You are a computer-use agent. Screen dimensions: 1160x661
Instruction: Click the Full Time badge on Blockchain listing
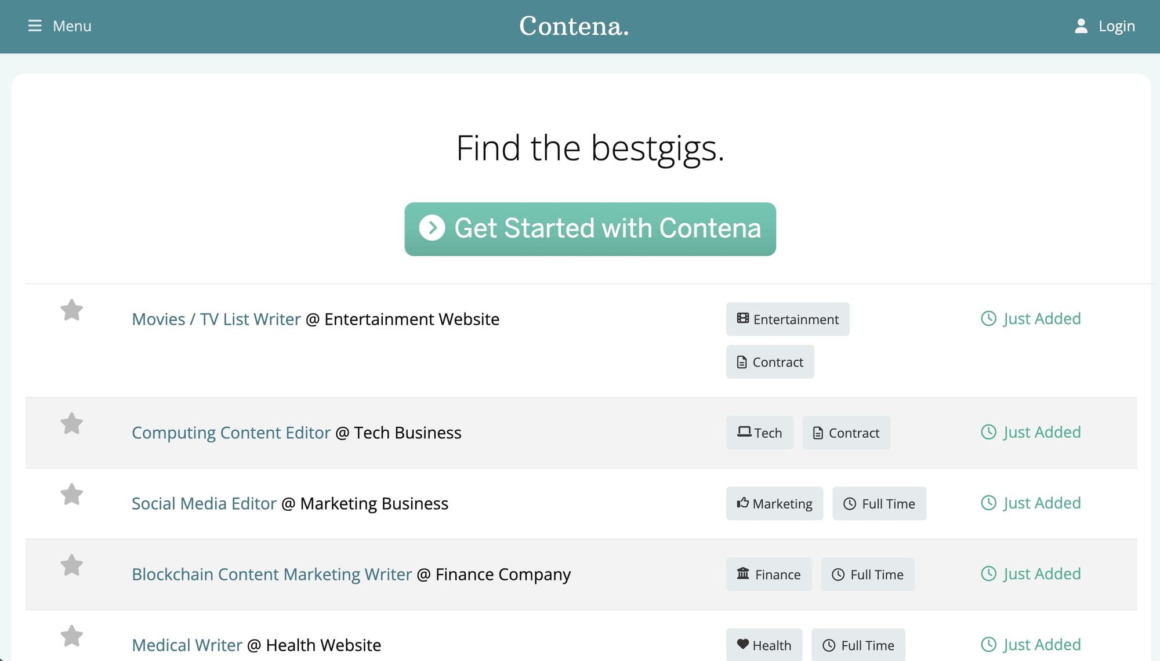click(868, 574)
